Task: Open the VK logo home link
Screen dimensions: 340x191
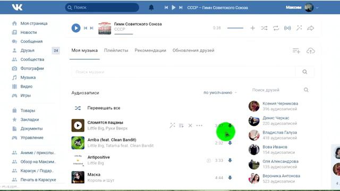Action: [17, 7]
